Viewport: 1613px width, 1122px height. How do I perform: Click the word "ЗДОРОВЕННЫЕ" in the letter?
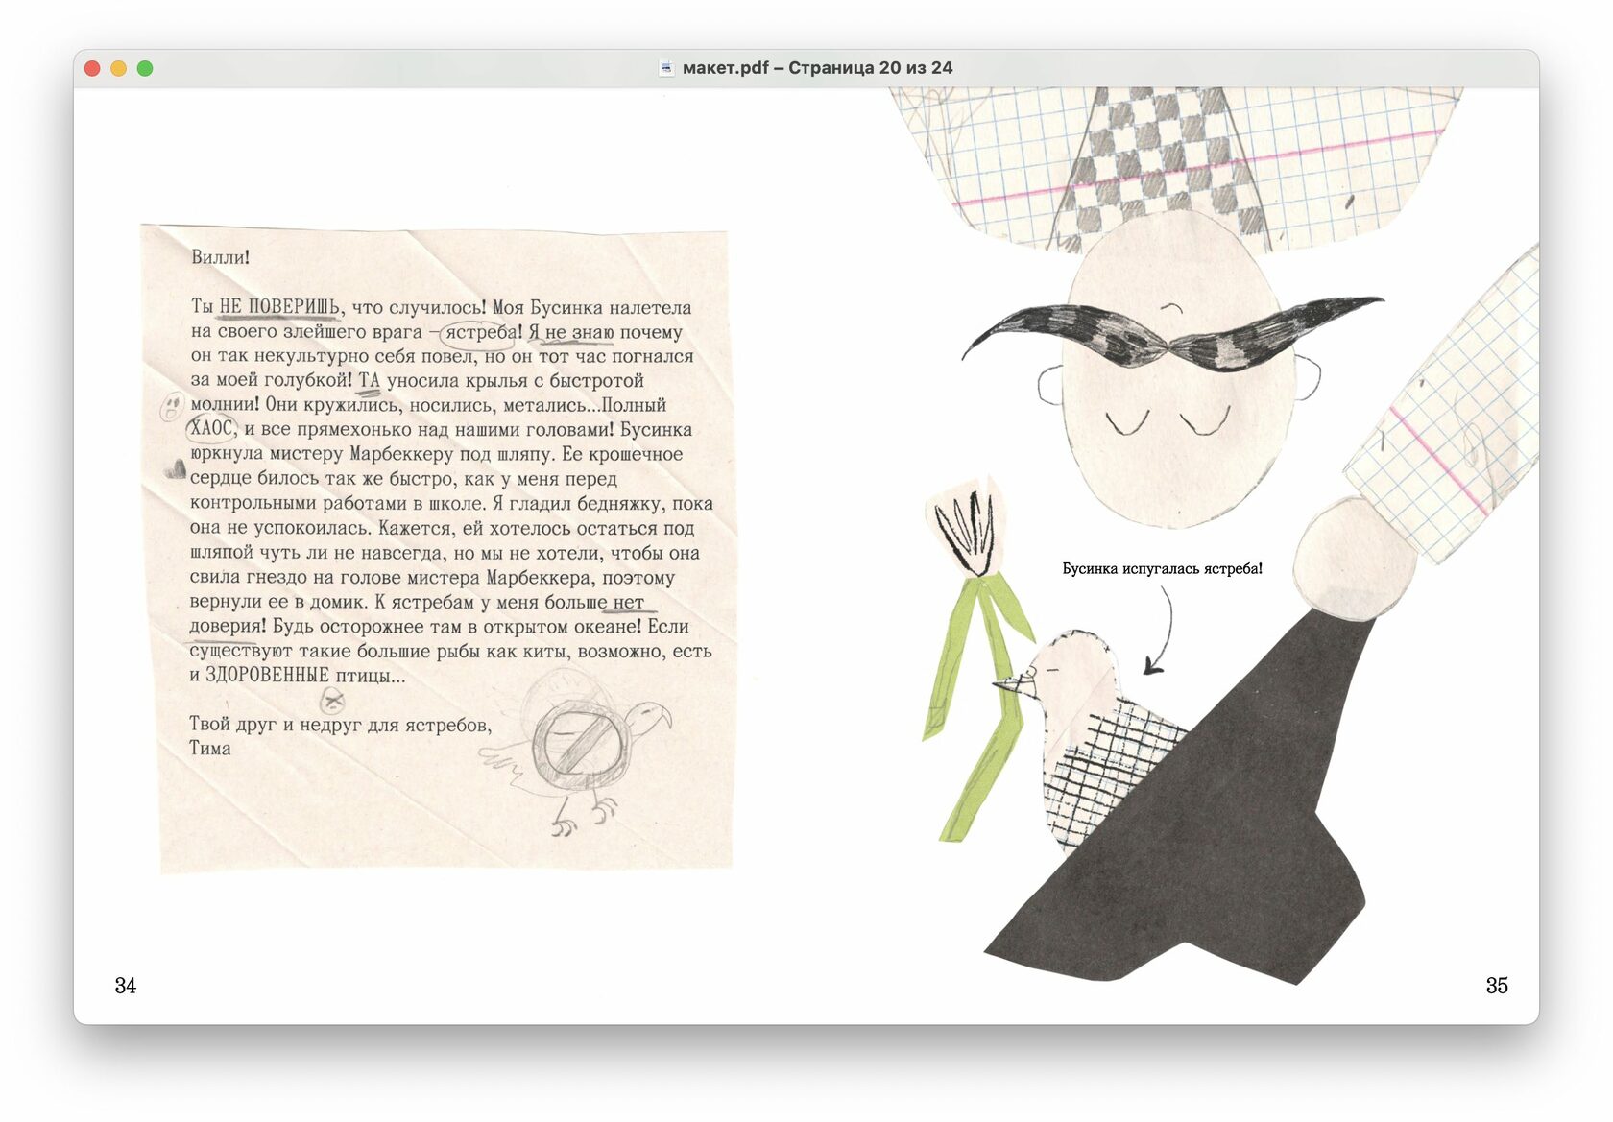[x=267, y=675]
